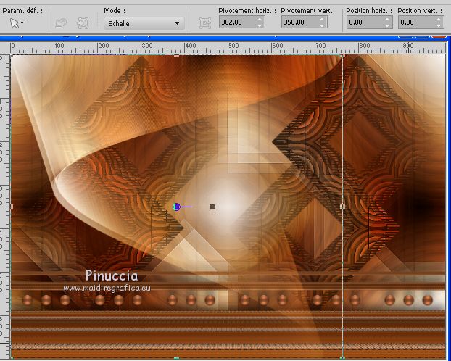451x361 pixels.
Task: Increase Pivotement vert. with up arrow
Action: pos(322,20)
